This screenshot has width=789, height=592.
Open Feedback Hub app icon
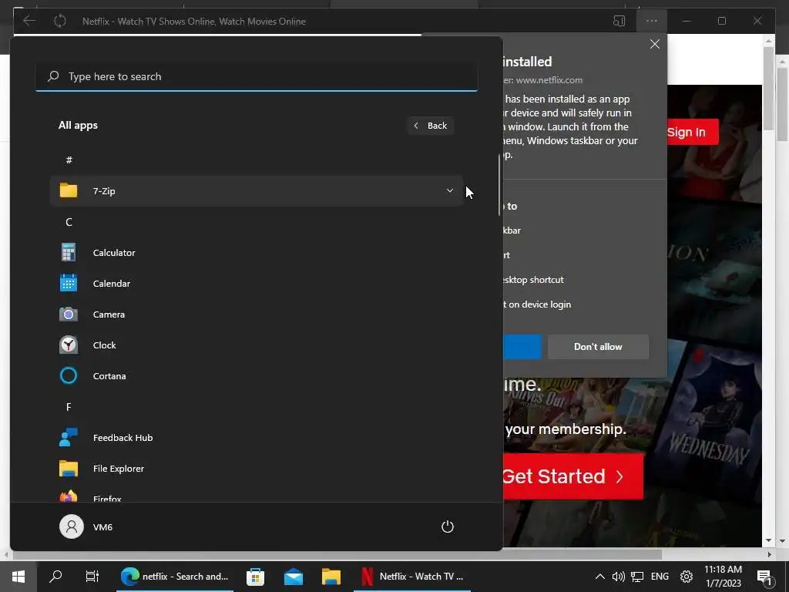coord(69,438)
